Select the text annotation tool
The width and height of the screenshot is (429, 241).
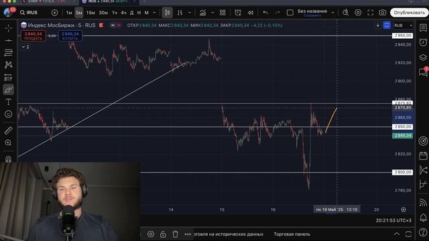pos(9,102)
